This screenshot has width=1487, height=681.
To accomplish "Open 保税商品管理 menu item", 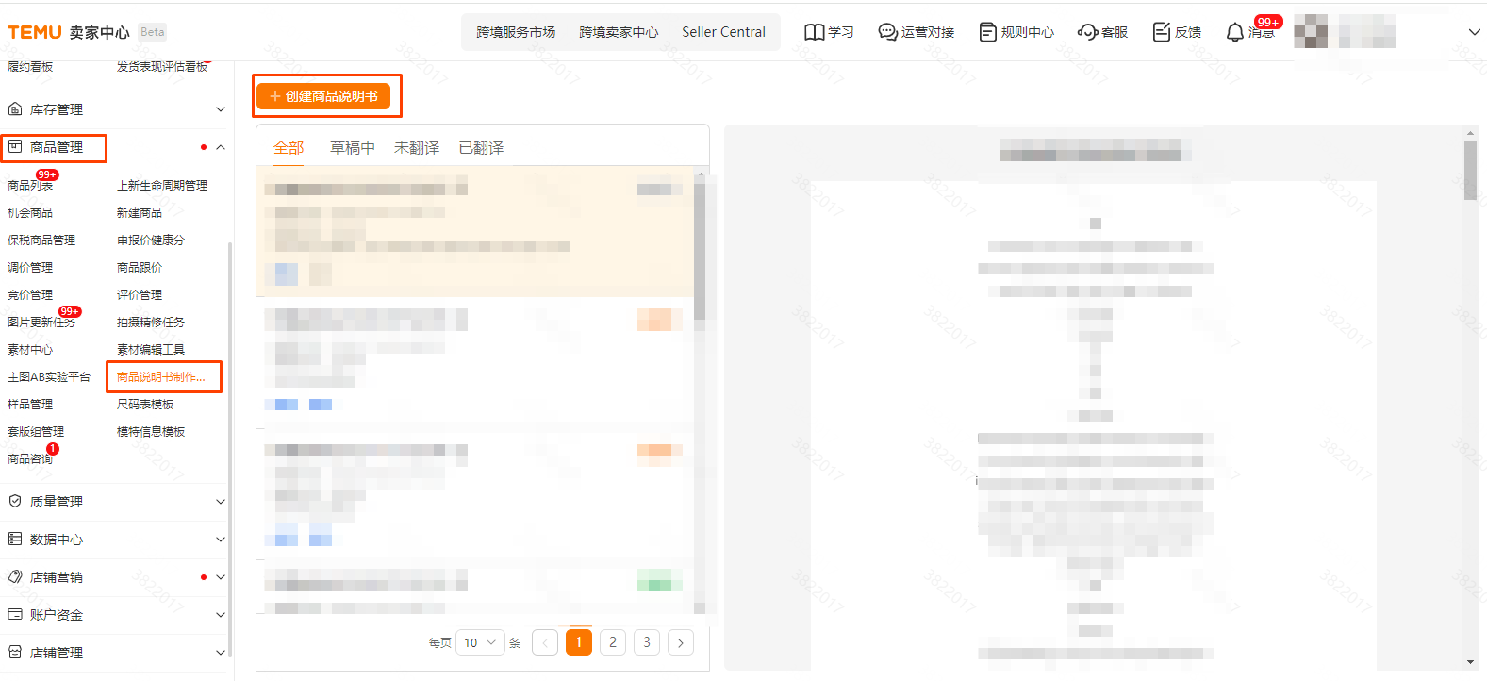I will [41, 241].
